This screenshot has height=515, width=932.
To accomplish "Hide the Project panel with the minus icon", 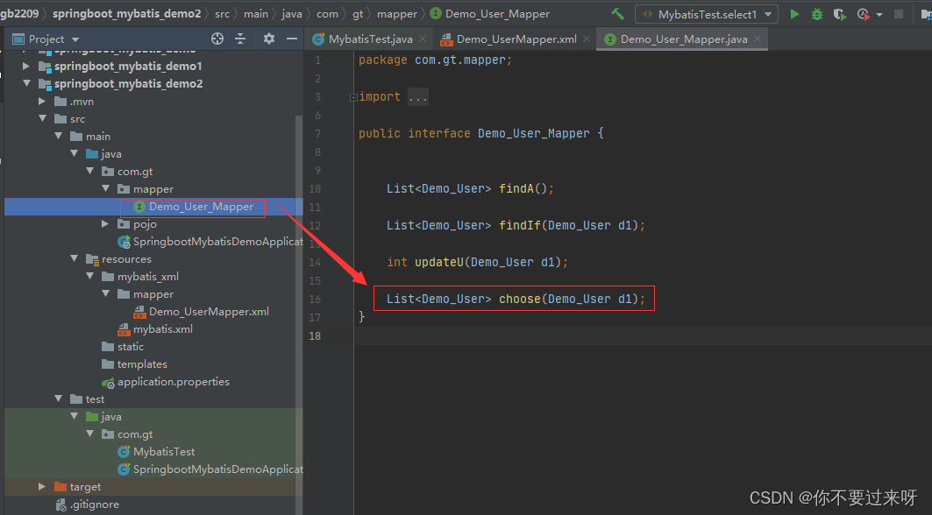I will point(292,39).
